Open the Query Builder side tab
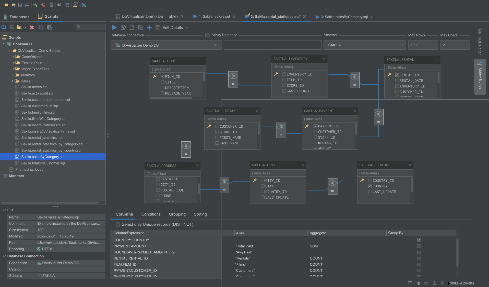 [x=480, y=76]
